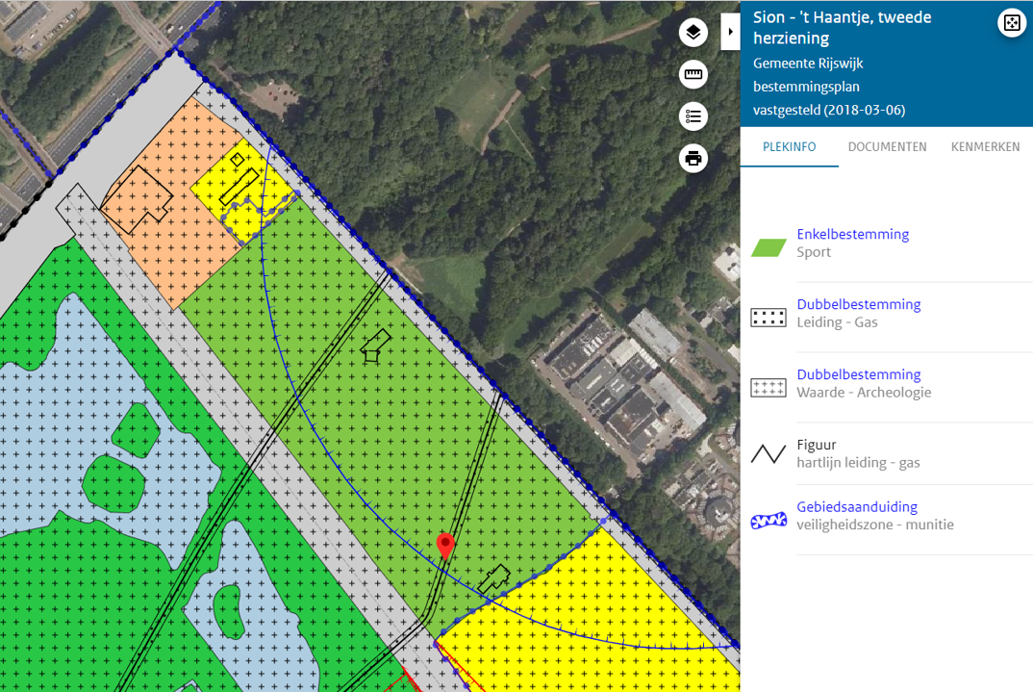1033x692 pixels.
Task: Collapse the side panel arrow
Action: point(730,32)
